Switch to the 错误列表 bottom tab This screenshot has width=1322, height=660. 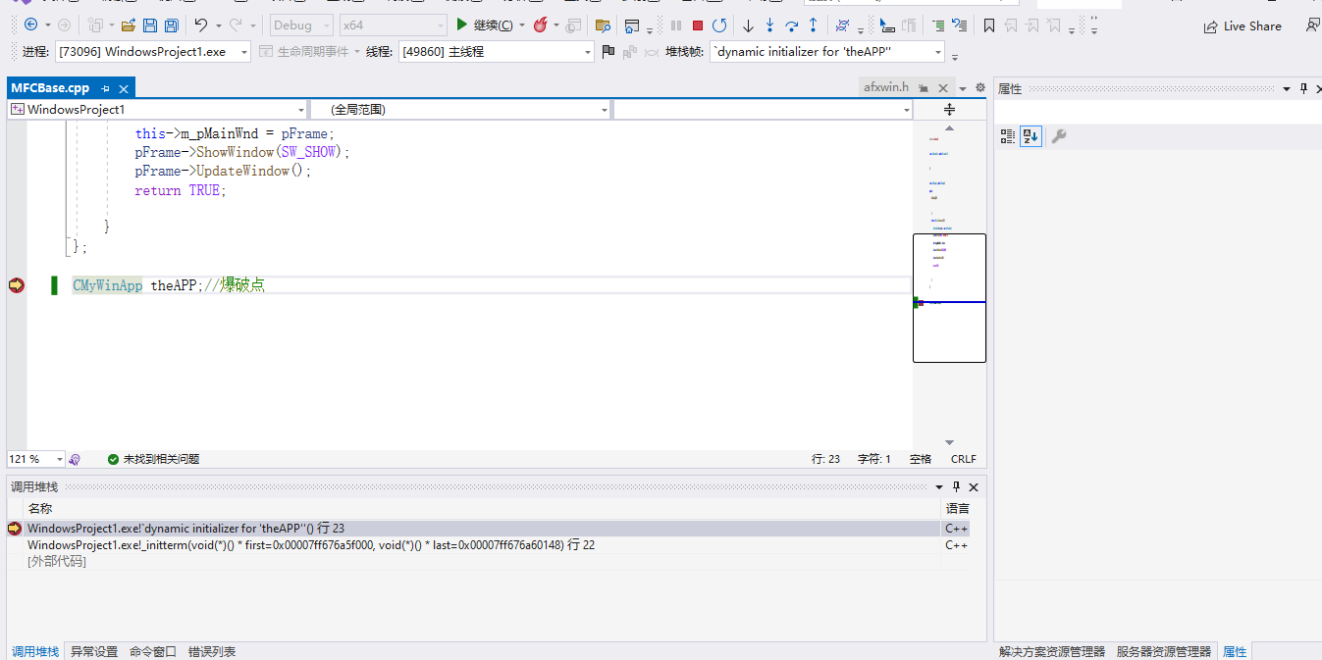[x=212, y=651]
